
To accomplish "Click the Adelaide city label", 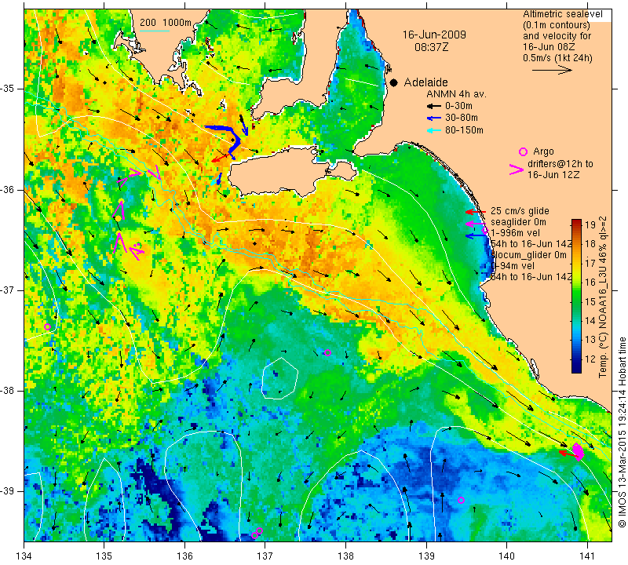I will pyautogui.click(x=425, y=82).
